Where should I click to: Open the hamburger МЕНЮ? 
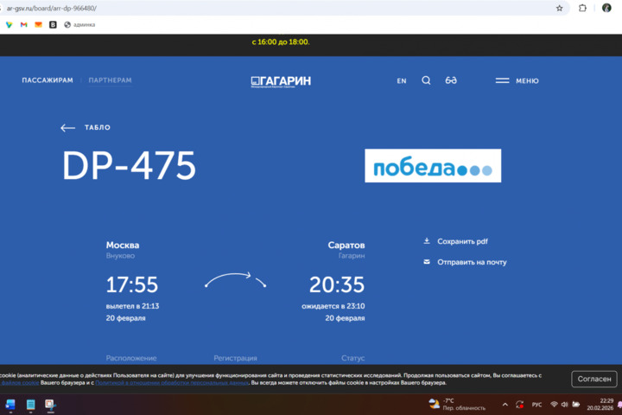pyautogui.click(x=517, y=80)
